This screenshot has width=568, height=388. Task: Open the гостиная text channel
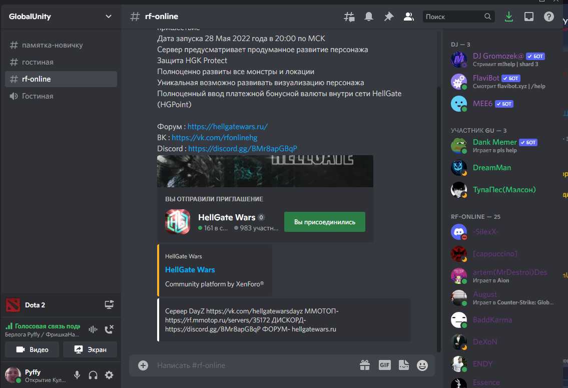pyautogui.click(x=61, y=62)
